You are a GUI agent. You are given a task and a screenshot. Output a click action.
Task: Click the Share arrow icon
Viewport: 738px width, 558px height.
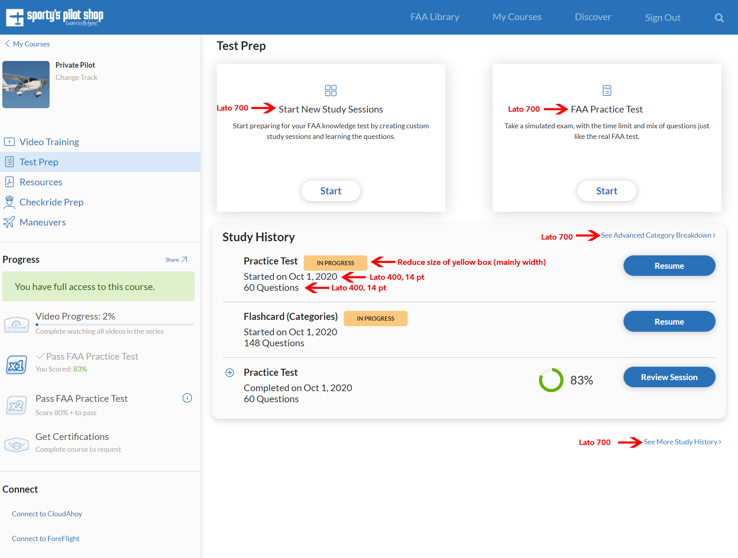[184, 260]
